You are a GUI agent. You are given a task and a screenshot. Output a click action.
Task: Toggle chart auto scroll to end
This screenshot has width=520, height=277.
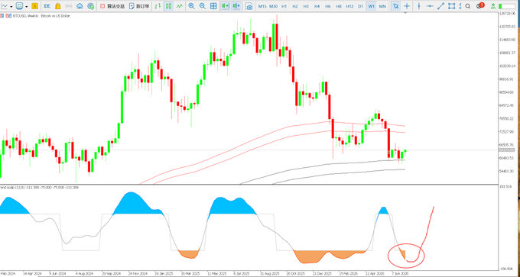(x=226, y=6)
